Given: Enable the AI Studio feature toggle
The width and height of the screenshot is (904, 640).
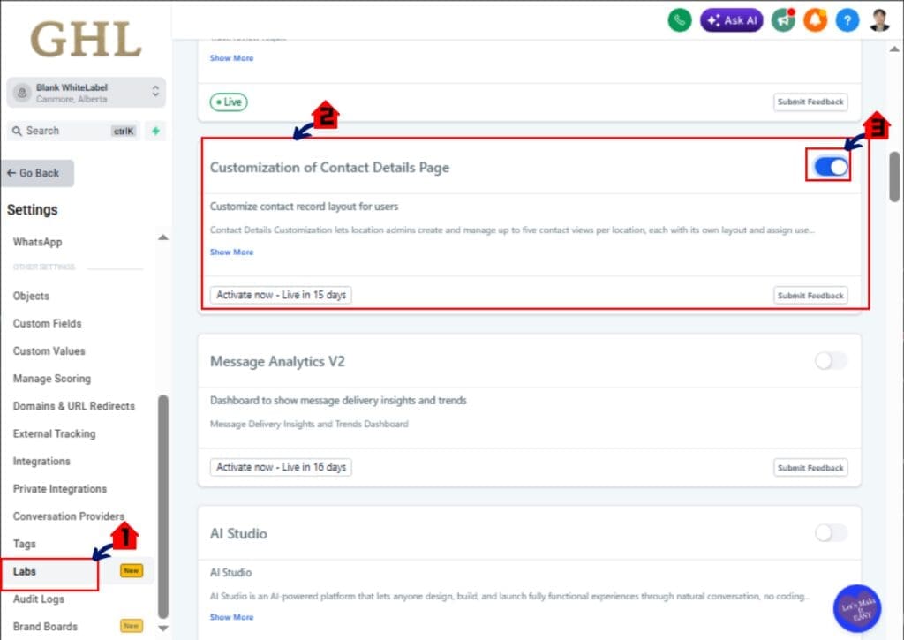Looking at the screenshot, I should click(830, 533).
